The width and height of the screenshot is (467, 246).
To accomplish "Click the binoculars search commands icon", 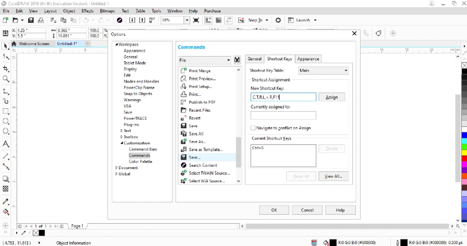I will click(237, 60).
